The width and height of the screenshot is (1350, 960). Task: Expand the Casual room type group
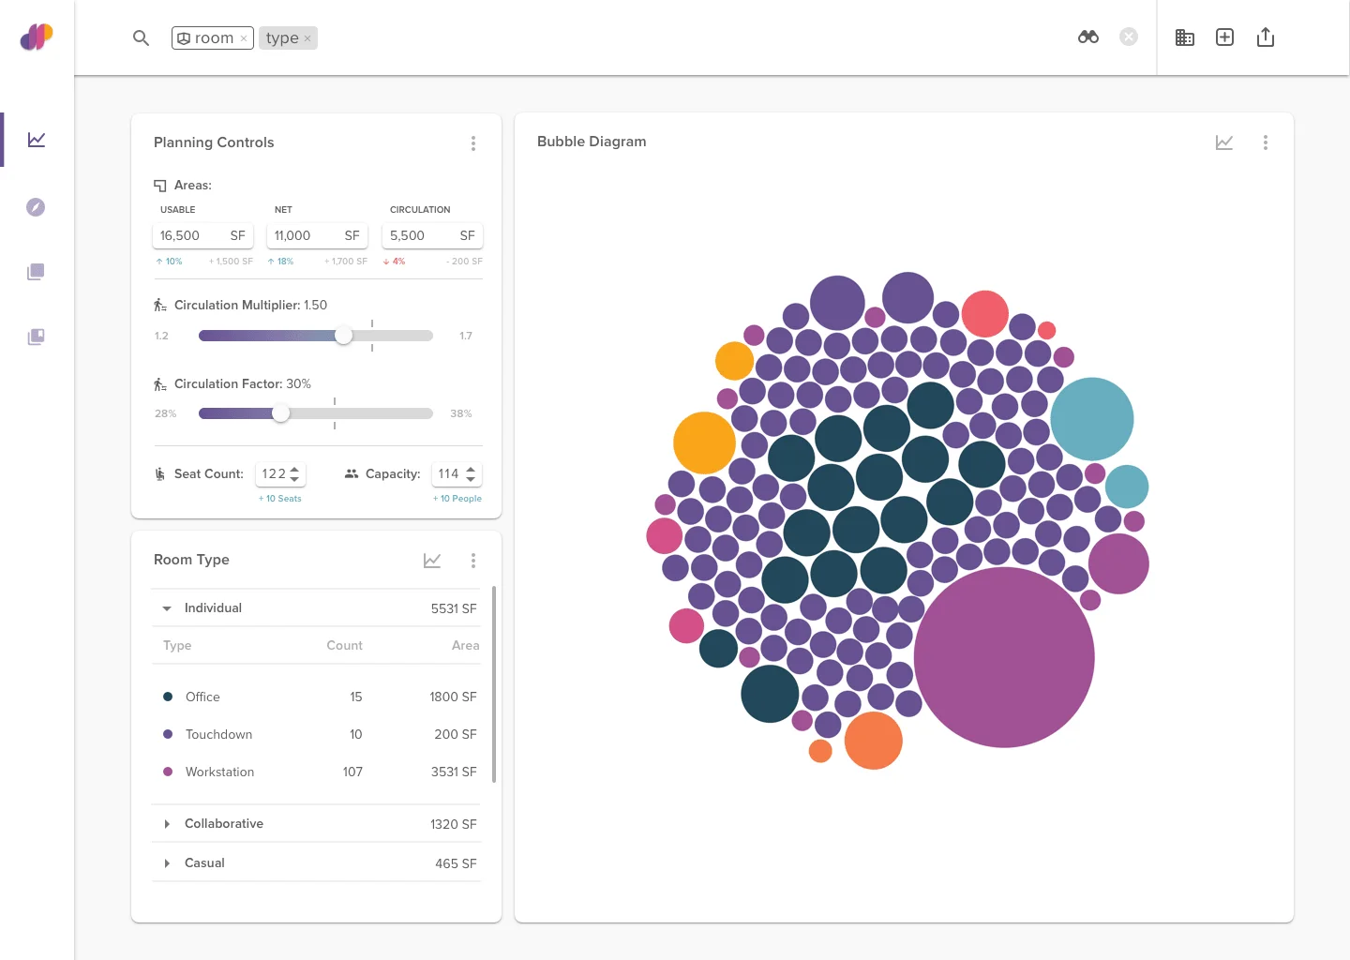coord(167,863)
